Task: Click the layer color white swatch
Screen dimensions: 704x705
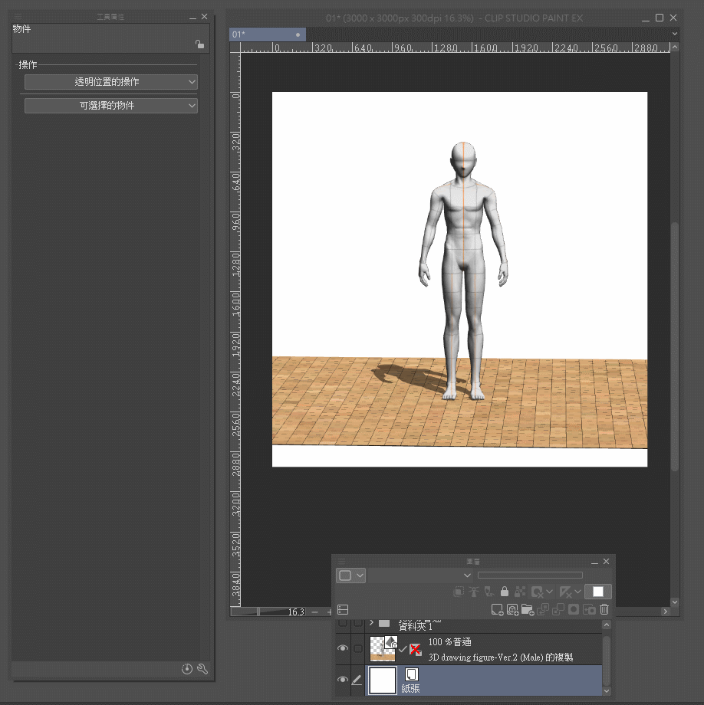Action: pos(598,592)
